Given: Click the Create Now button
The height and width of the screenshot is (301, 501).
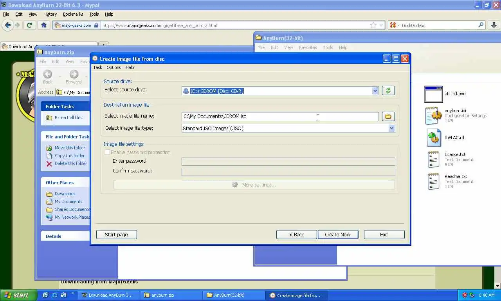Looking at the screenshot, I should (x=337, y=234).
